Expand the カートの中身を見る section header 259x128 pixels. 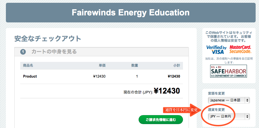pyautogui.click(x=102, y=52)
